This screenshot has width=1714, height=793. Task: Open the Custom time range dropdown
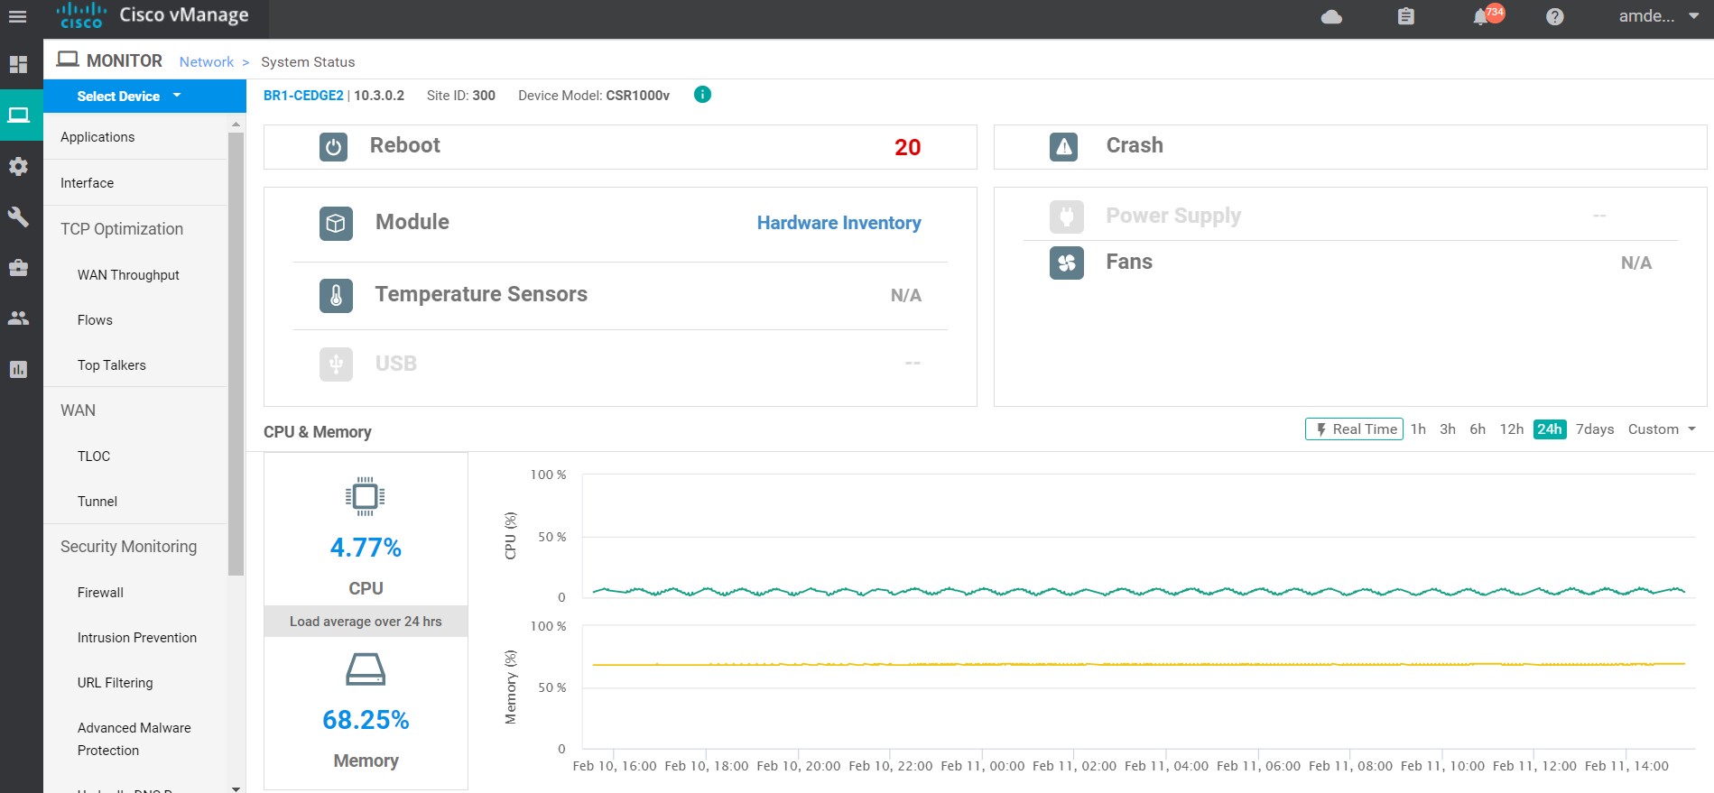click(1661, 429)
